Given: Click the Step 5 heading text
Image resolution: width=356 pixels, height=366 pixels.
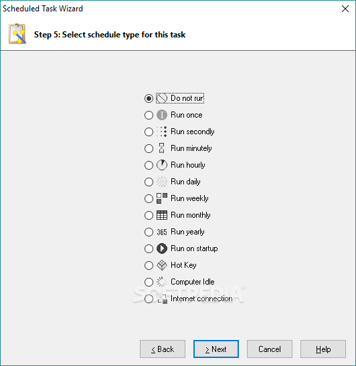Looking at the screenshot, I should (110, 35).
